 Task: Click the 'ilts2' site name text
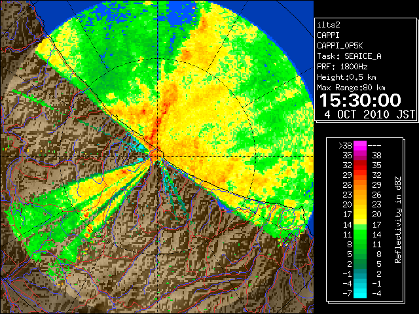point(329,25)
